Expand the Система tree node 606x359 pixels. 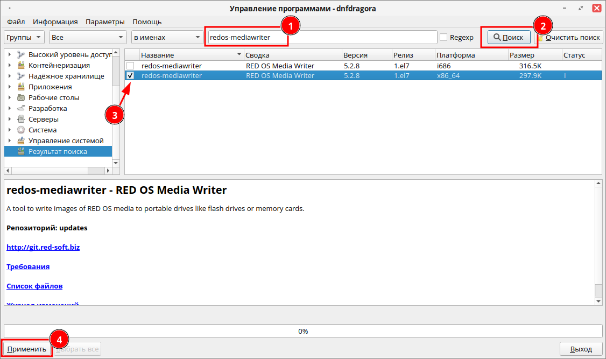point(10,130)
